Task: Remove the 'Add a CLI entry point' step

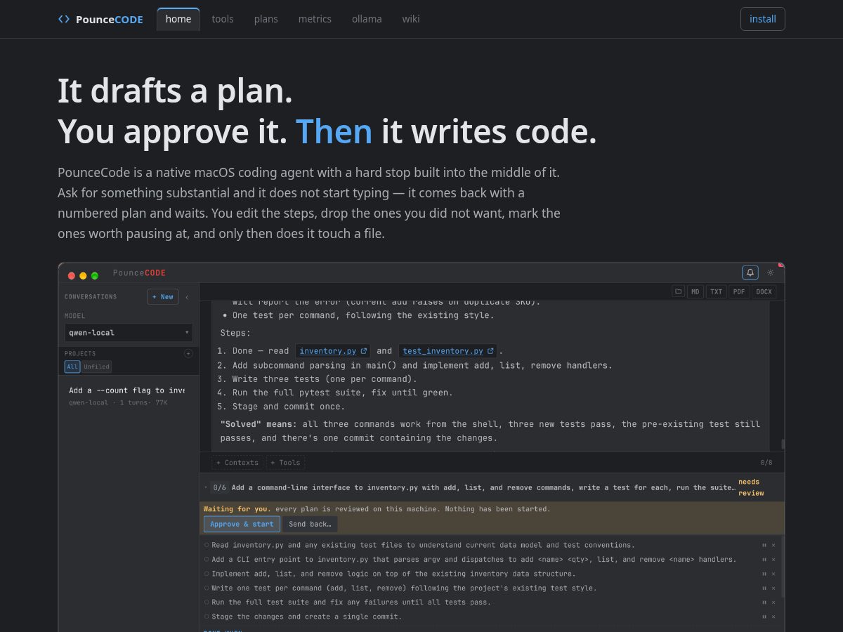Action: click(773, 560)
